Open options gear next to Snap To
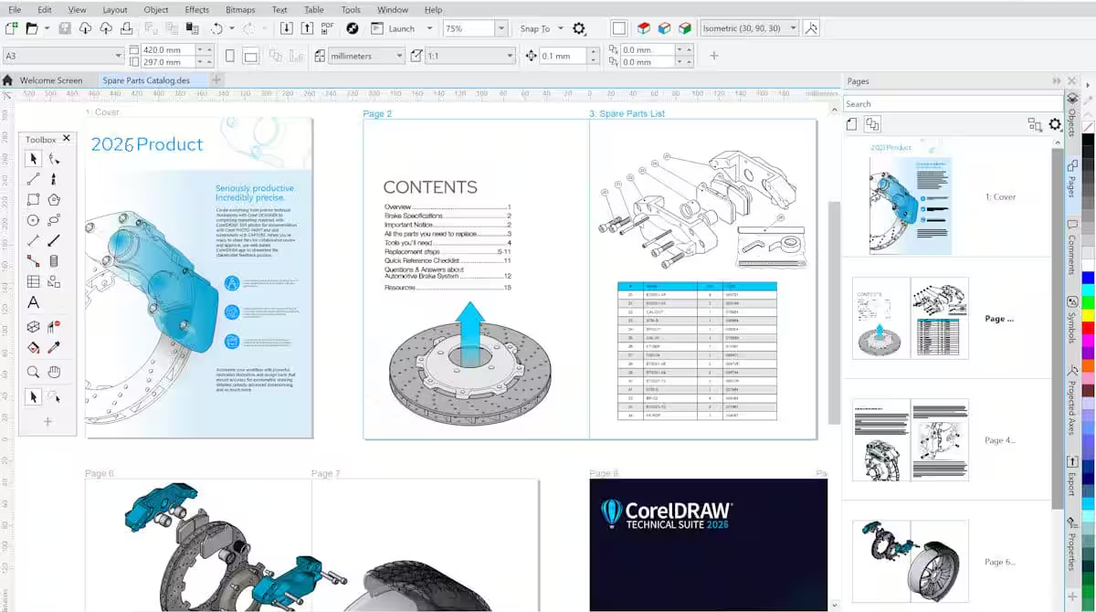Image resolution: width=1096 pixels, height=612 pixels. [x=578, y=28]
